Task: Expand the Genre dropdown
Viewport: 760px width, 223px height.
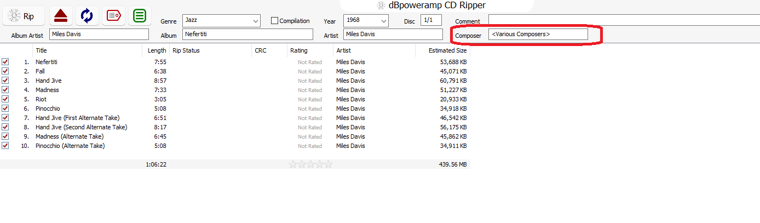Action: (256, 21)
